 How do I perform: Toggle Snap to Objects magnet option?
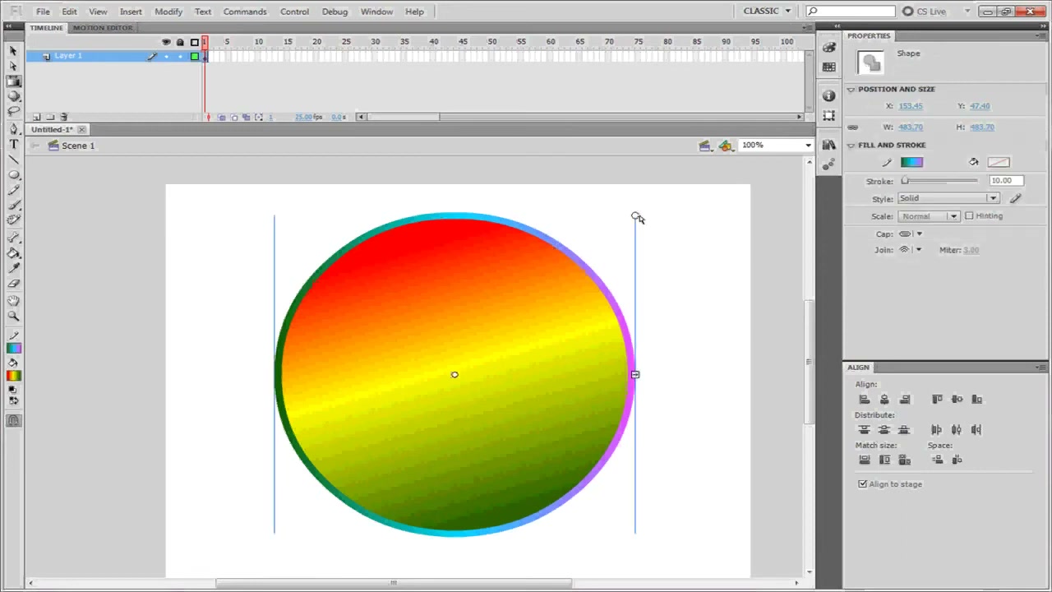tap(13, 421)
